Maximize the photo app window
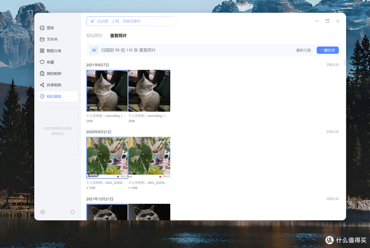This screenshot has height=248, width=370. pyautogui.click(x=327, y=21)
